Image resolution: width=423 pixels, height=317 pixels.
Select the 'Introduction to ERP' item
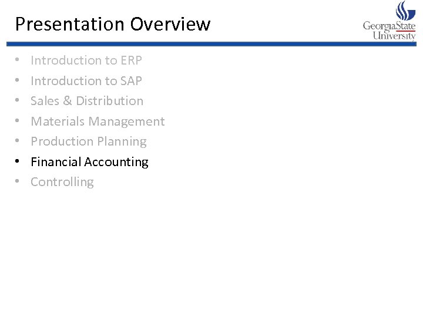tap(86, 60)
